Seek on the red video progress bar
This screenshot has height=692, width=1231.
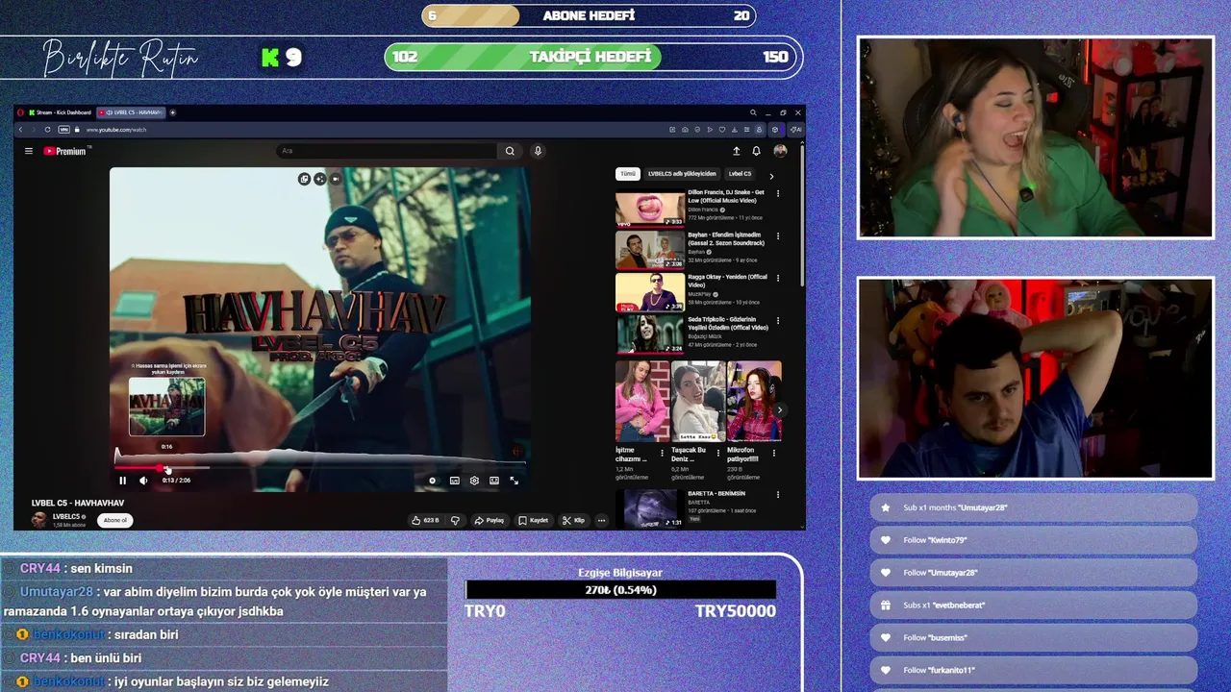click(x=140, y=468)
